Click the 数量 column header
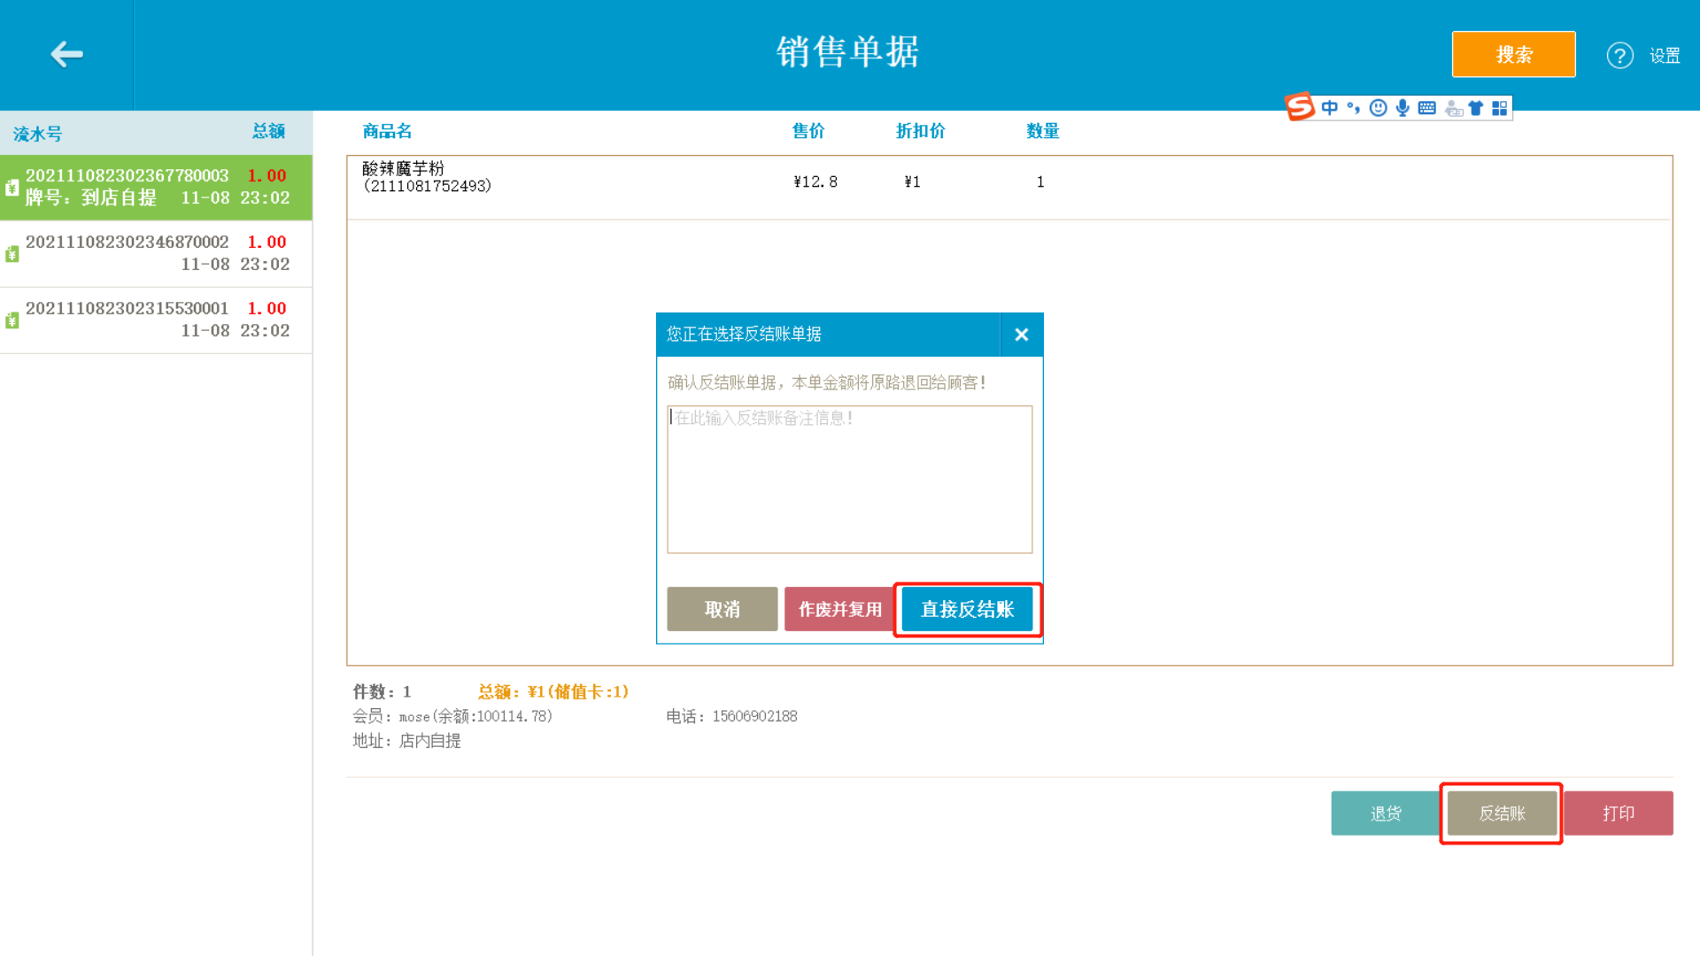This screenshot has height=956, width=1700. coord(1042,131)
